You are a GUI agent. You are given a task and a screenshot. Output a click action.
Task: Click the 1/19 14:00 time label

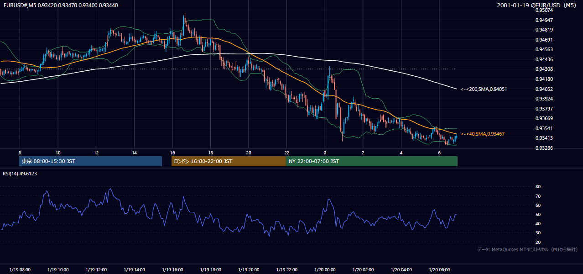click(134, 269)
